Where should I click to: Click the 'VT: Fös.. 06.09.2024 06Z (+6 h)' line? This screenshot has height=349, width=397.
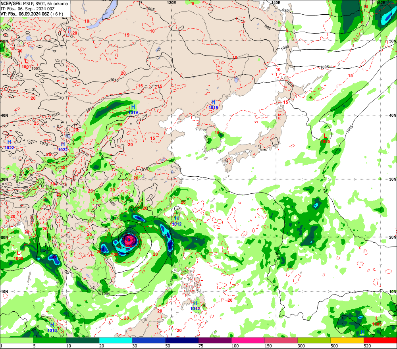32,13
